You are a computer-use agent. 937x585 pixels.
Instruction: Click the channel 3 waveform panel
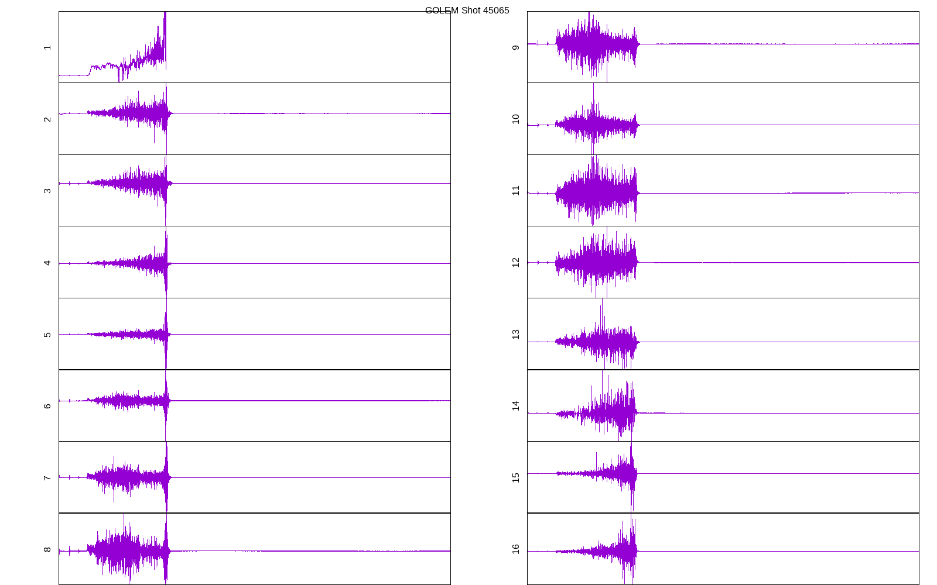(x=254, y=190)
